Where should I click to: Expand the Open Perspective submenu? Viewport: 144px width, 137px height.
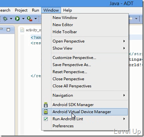85,41
